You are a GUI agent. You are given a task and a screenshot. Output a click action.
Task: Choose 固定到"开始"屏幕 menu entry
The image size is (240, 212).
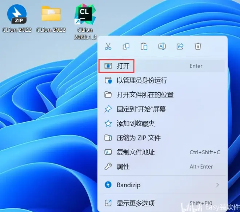coord(161,109)
